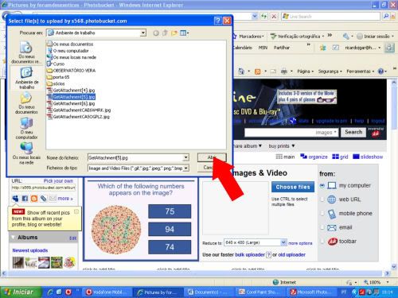Open Os meus locais na rede sidebar icon
Image resolution: width=398 pixels, height=298 pixels.
coord(26,153)
